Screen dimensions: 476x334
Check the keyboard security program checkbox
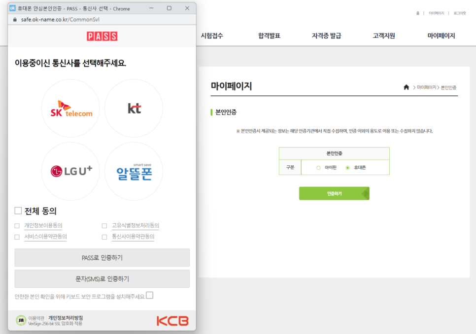pos(150,295)
